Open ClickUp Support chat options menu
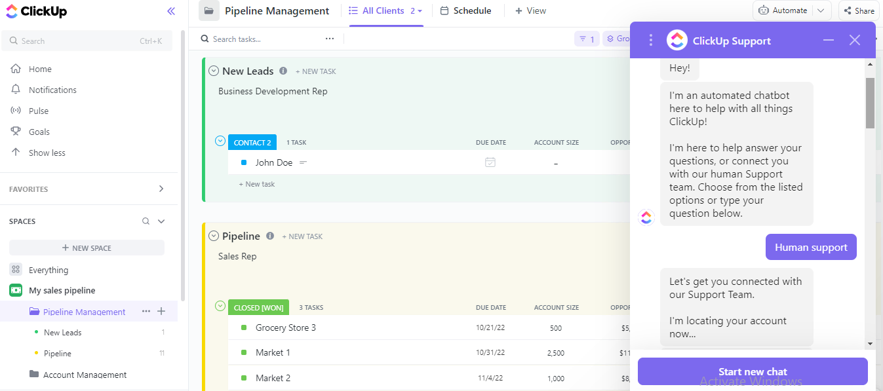Image resolution: width=883 pixels, height=391 pixels. [x=650, y=40]
